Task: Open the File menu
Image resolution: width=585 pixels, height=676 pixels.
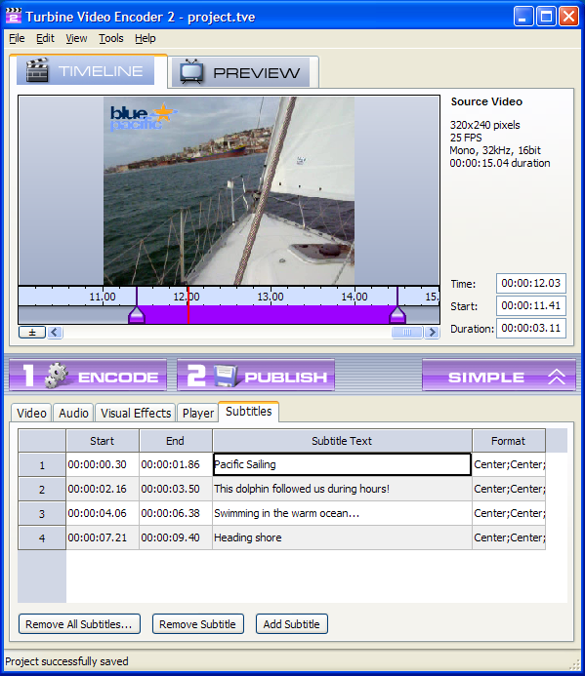Action: (17, 38)
